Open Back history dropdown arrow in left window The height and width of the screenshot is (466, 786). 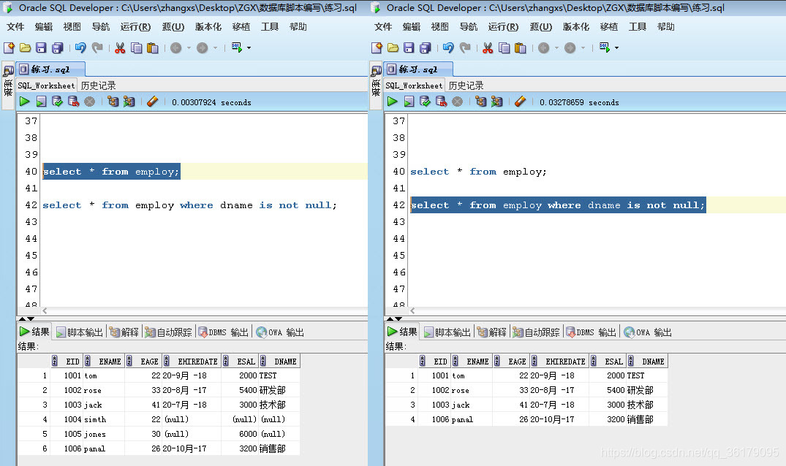point(189,48)
